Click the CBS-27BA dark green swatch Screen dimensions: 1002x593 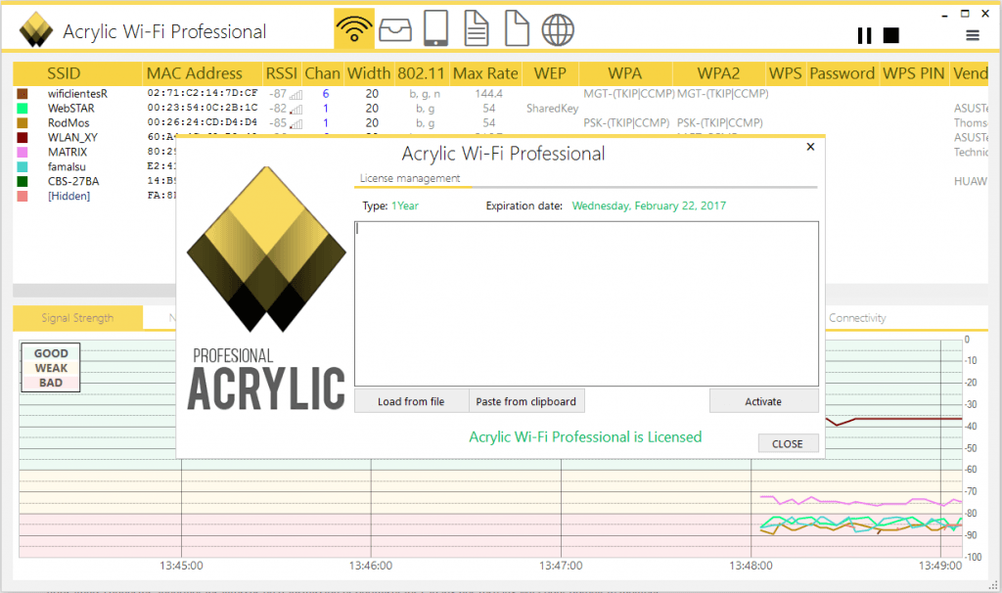[23, 181]
